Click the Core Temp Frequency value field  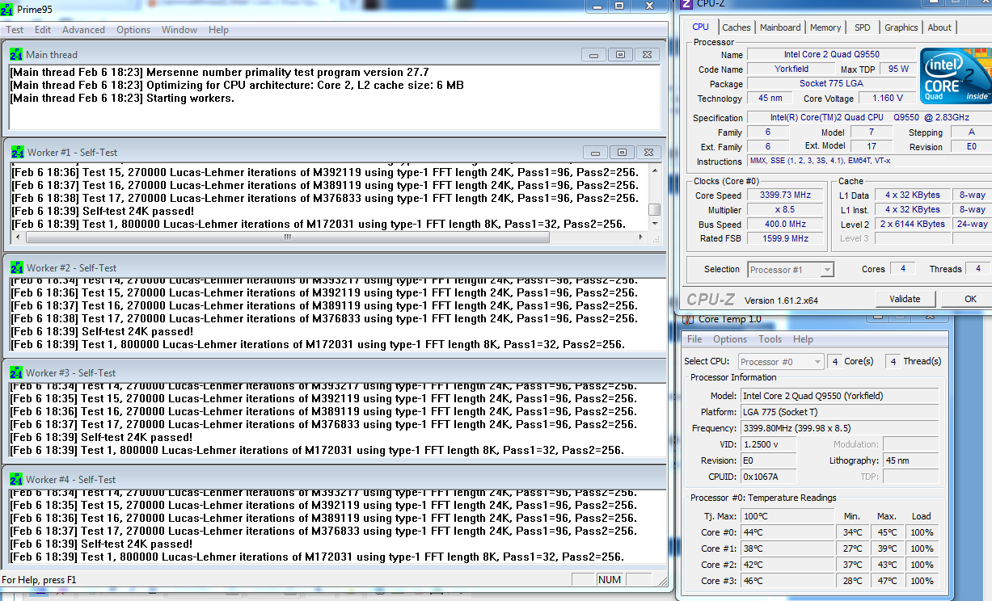click(x=840, y=428)
